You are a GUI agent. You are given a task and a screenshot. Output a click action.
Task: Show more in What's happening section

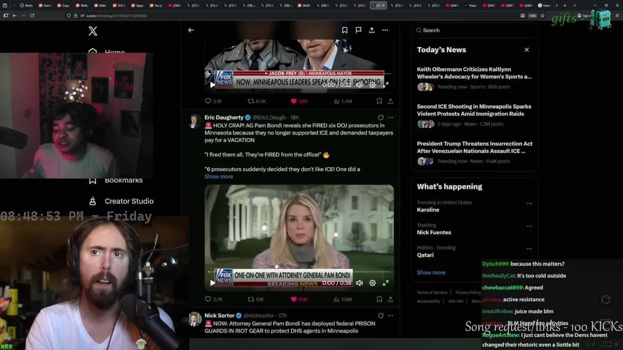tap(431, 273)
